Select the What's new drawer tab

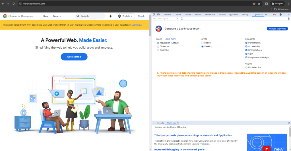click(171, 123)
